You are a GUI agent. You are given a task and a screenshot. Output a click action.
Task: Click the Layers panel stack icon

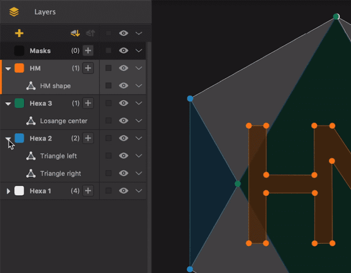[x=14, y=12]
